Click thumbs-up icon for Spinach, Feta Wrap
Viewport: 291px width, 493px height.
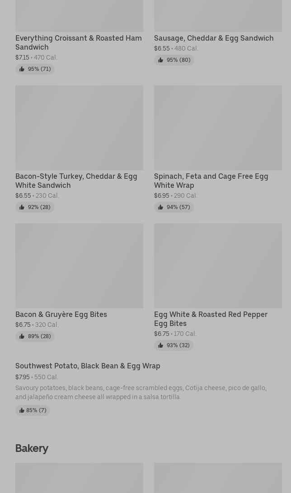tap(160, 207)
